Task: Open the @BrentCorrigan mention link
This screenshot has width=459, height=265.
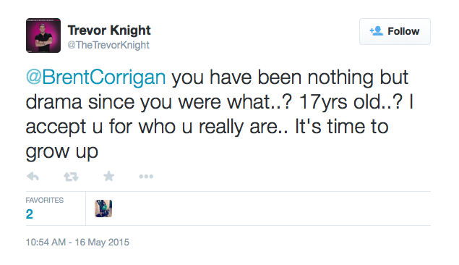Action: tap(95, 77)
